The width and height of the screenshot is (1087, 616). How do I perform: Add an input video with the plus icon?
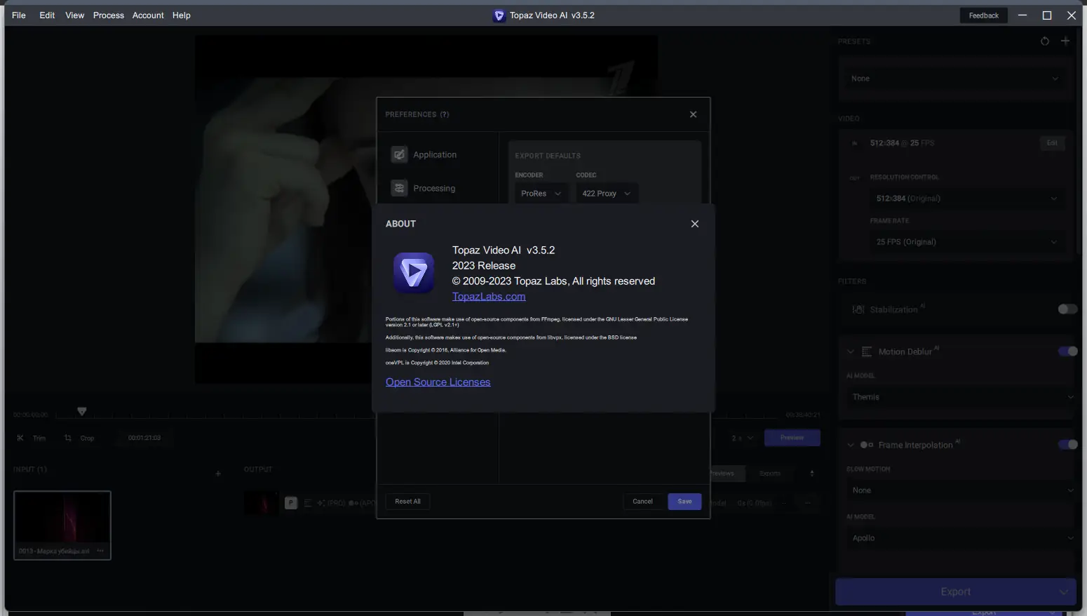pyautogui.click(x=218, y=474)
